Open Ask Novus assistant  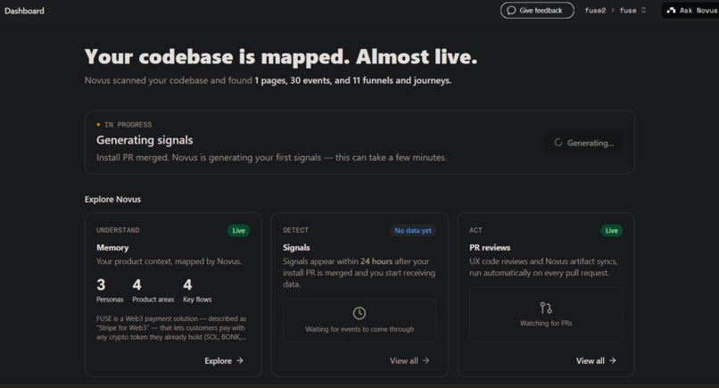pos(691,10)
